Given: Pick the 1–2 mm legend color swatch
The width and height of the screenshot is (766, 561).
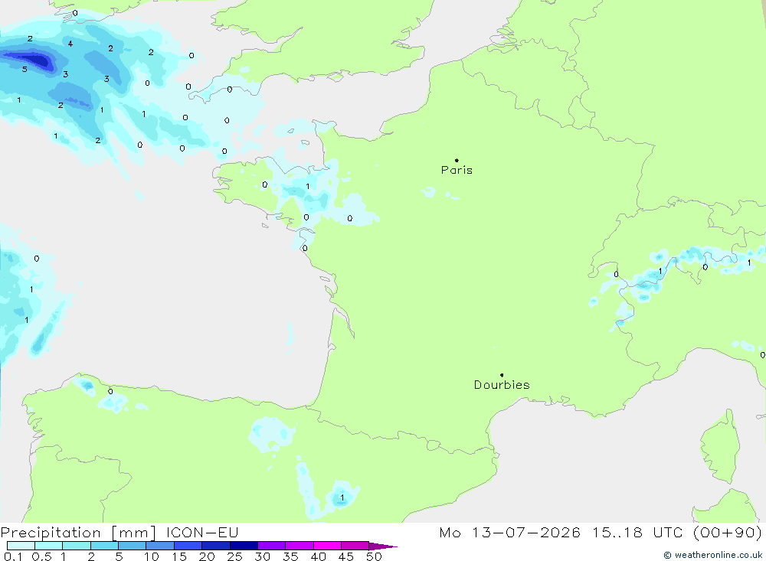Looking at the screenshot, I should [77, 546].
